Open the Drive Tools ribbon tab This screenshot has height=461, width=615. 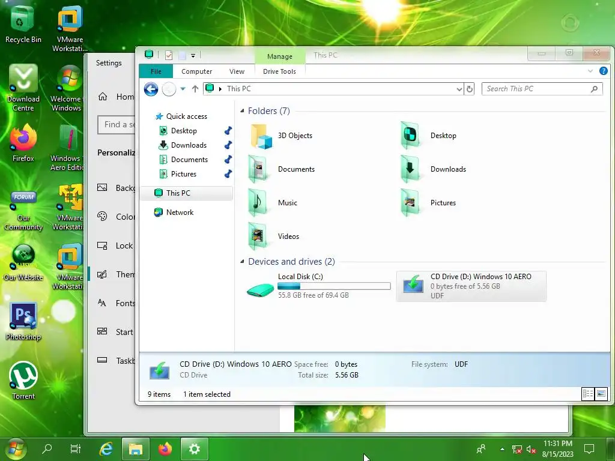(x=279, y=71)
